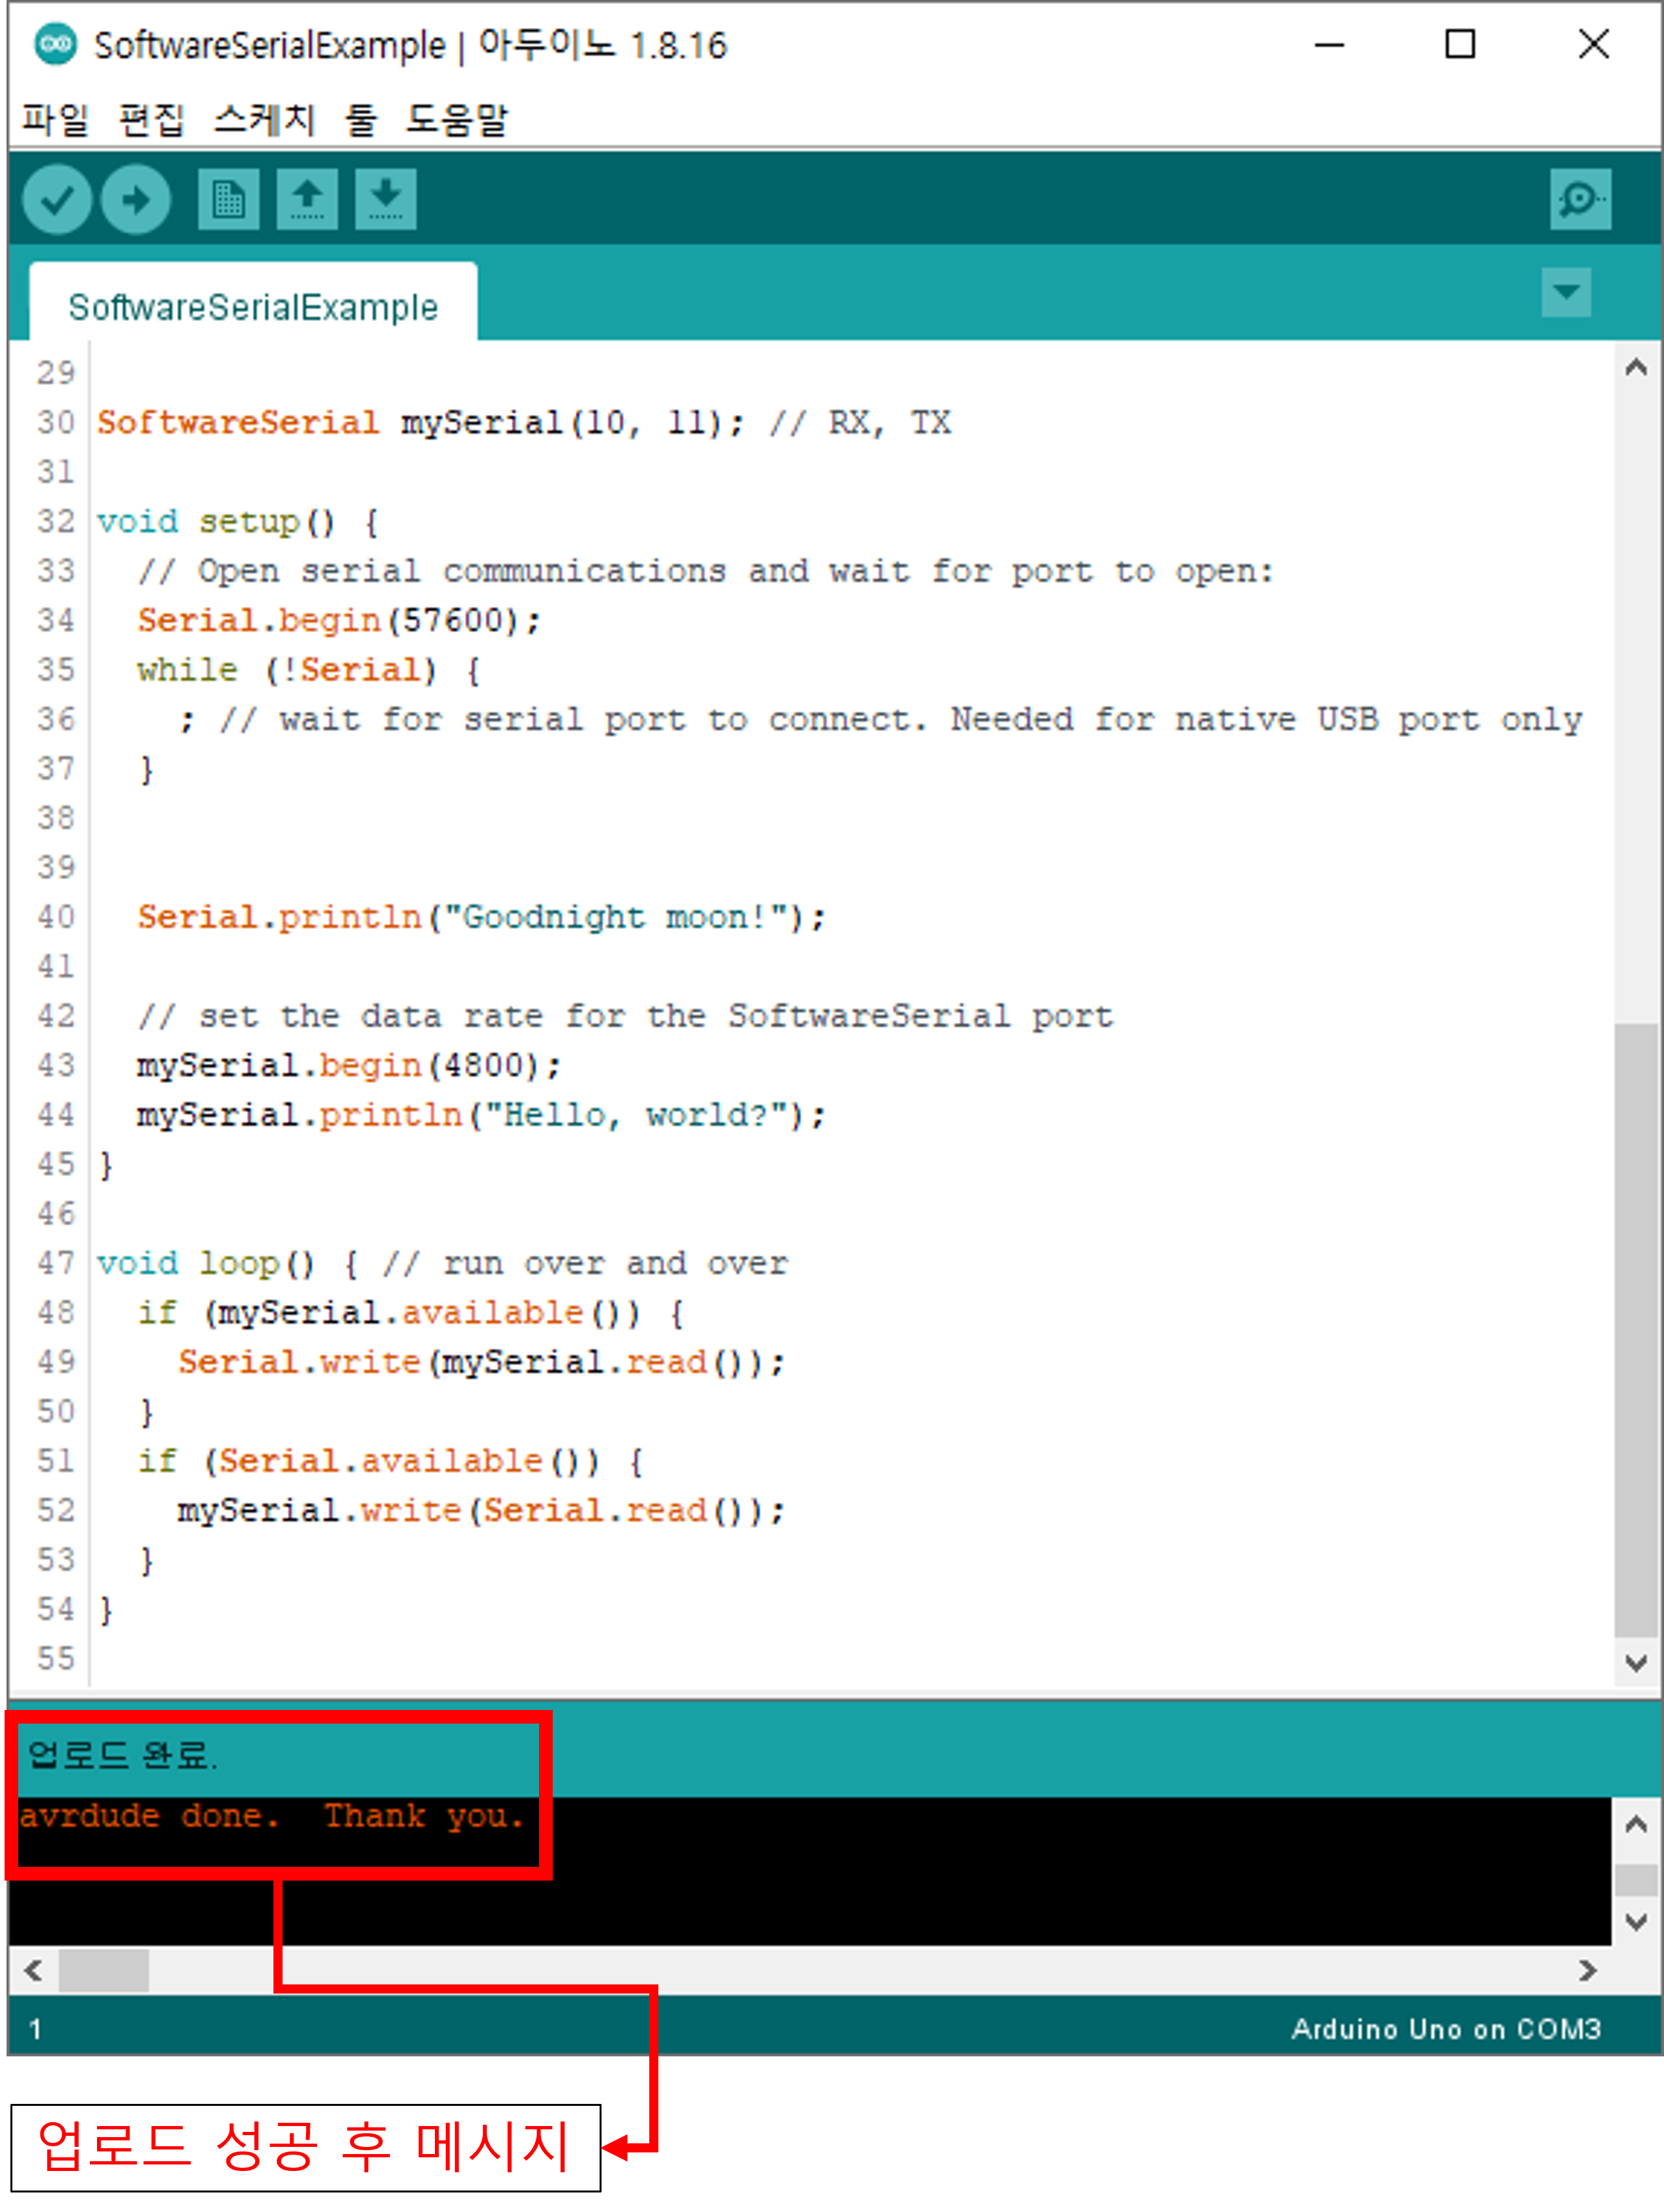Click the console scrollbar down arrow
The height and width of the screenshot is (2212, 1664).
(1636, 1922)
